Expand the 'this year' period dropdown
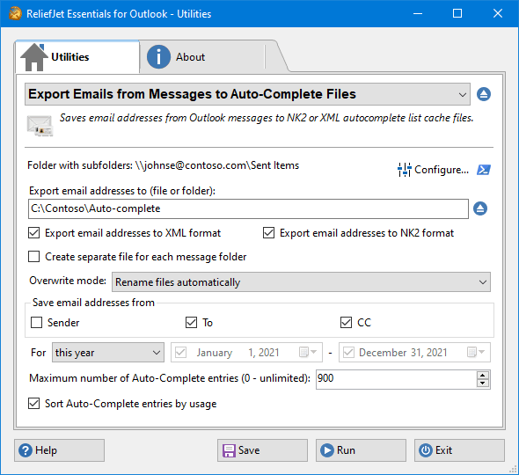 [108, 353]
